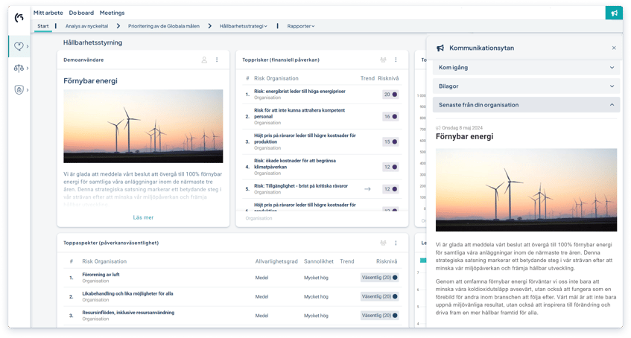Open risk 'energibrist leder till höga energipriser'
631x338 pixels.
[299, 92]
